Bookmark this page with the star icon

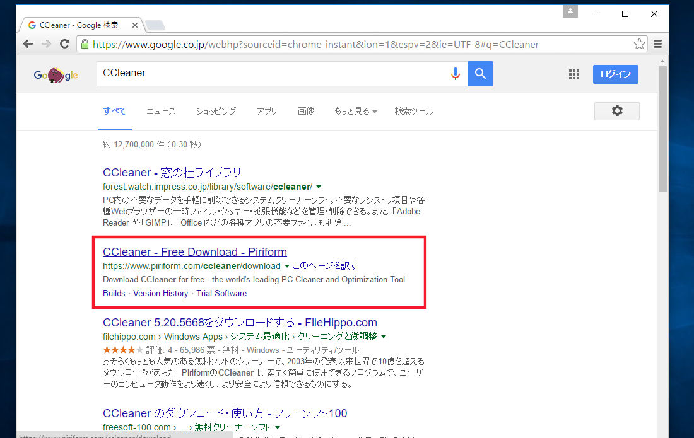click(x=639, y=43)
